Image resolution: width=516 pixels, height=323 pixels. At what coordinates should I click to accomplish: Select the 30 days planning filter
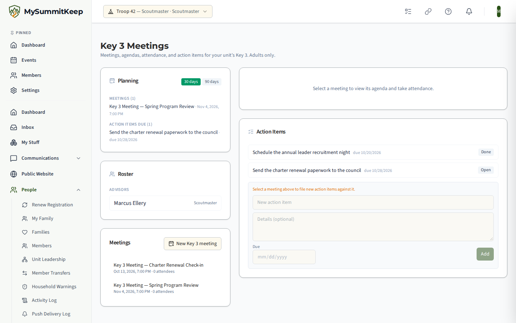pyautogui.click(x=191, y=82)
